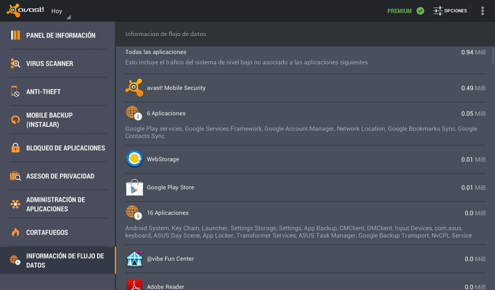Screen dimensions: 495x290
Task: Select Información de Flujo de Datos menu
Action: point(58,260)
